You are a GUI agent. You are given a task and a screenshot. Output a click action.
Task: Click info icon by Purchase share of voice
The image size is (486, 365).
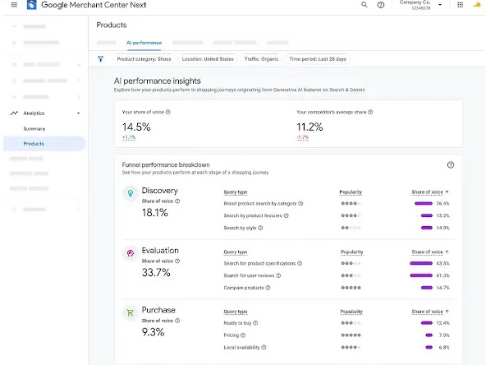coord(177,321)
